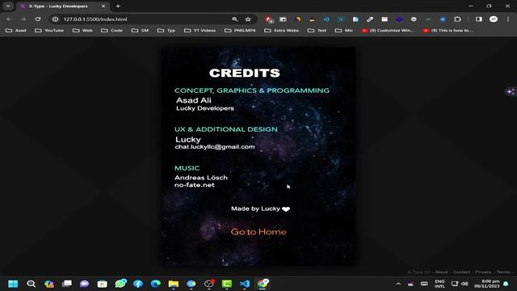Click the red extension icon with badge
Image resolution: width=517 pixels, height=291 pixels.
tap(269, 19)
